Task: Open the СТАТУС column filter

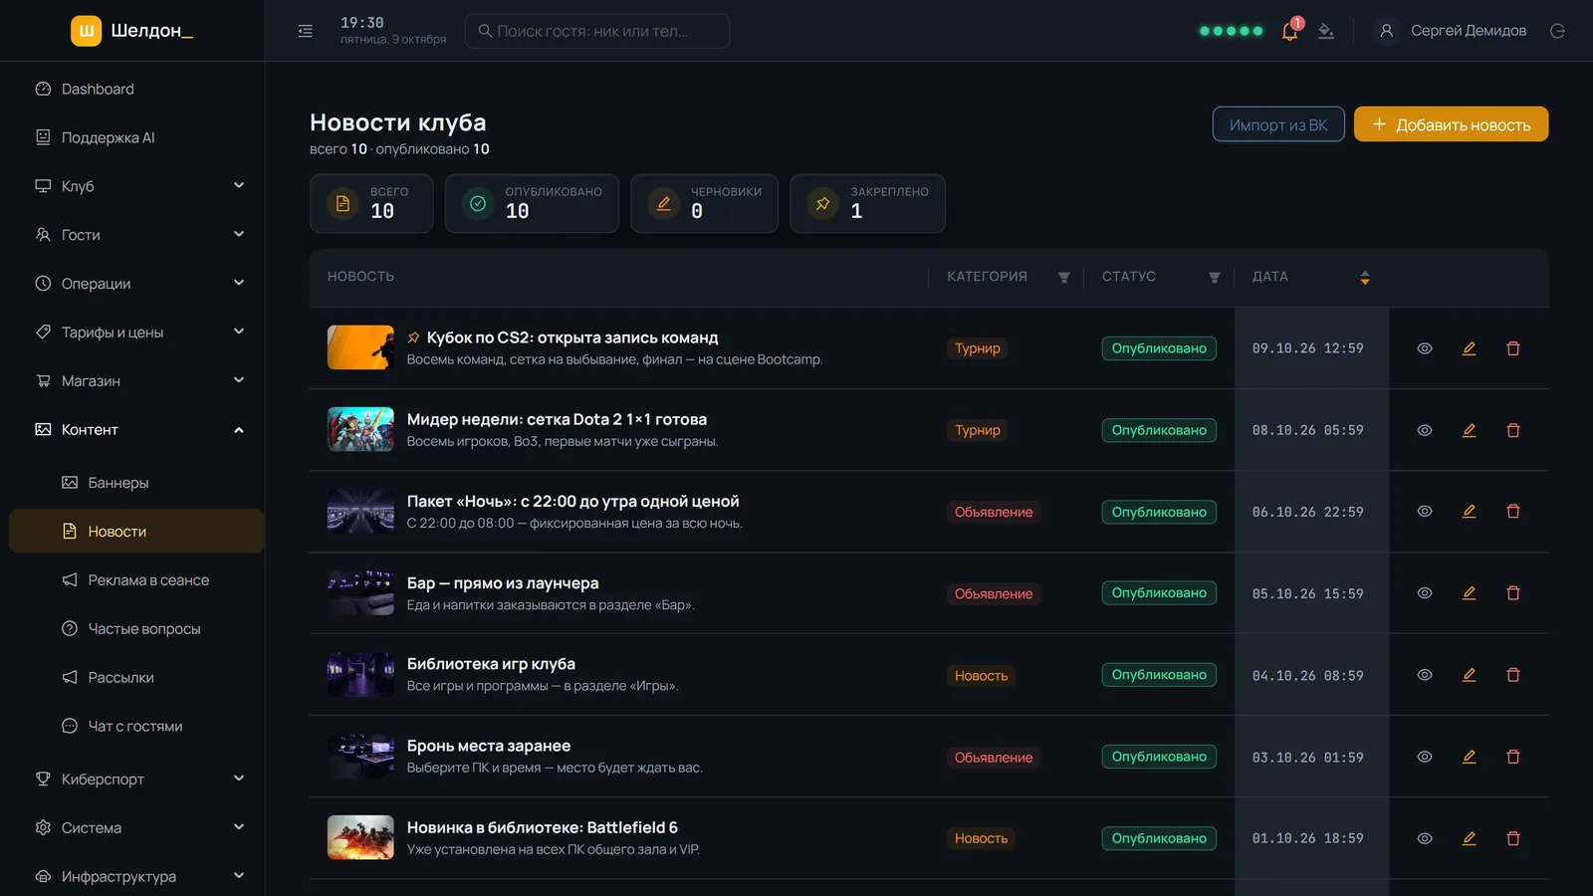Action: [1214, 278]
